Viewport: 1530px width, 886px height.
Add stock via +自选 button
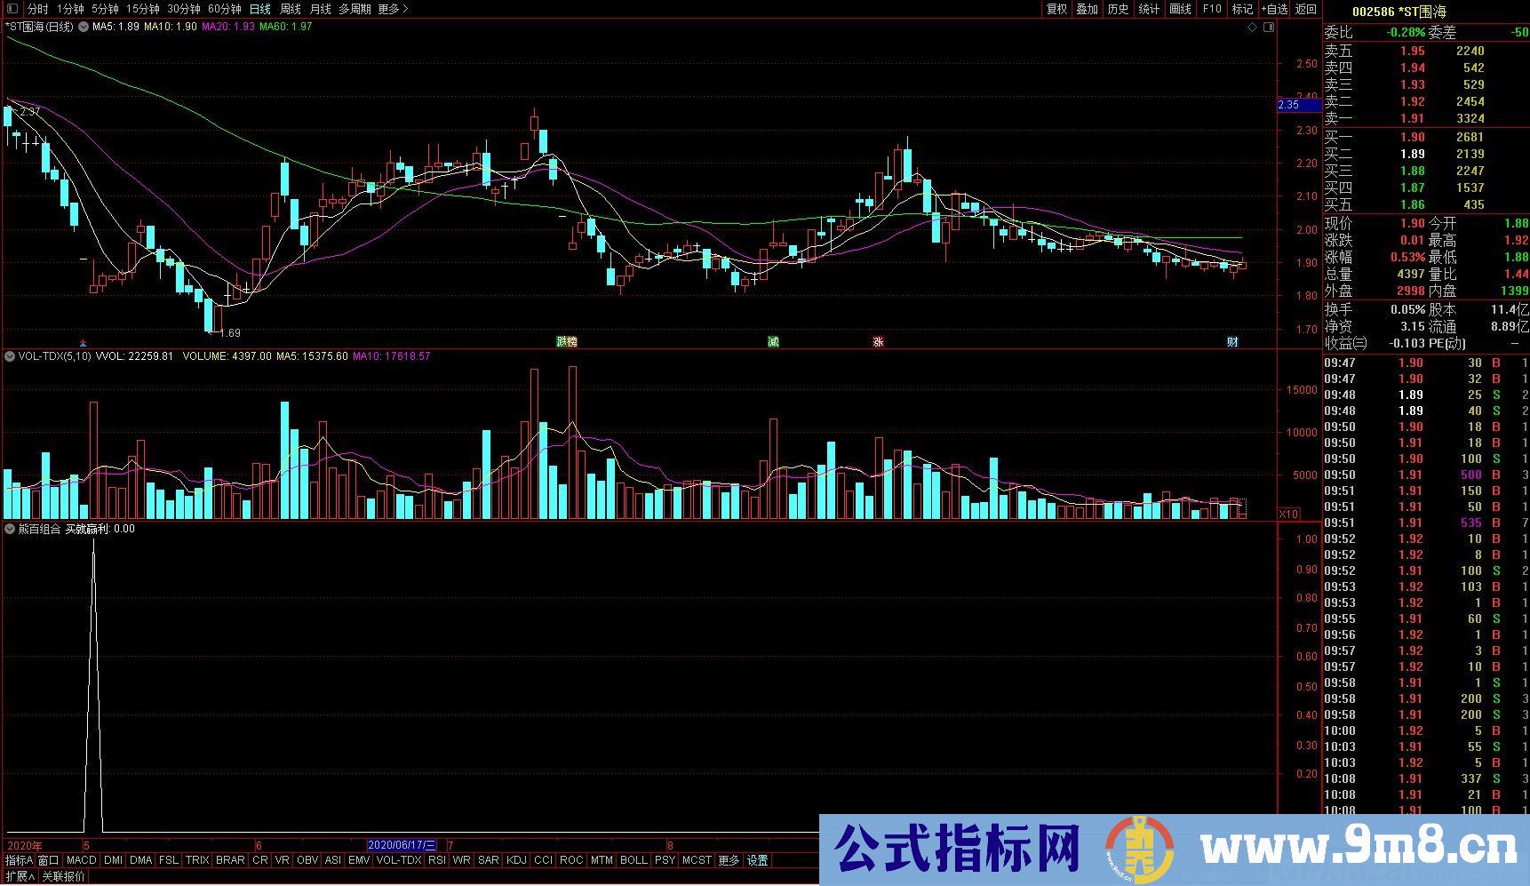click(x=1274, y=9)
